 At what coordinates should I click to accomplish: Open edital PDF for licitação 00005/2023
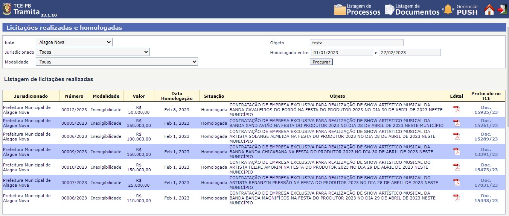(x=456, y=123)
